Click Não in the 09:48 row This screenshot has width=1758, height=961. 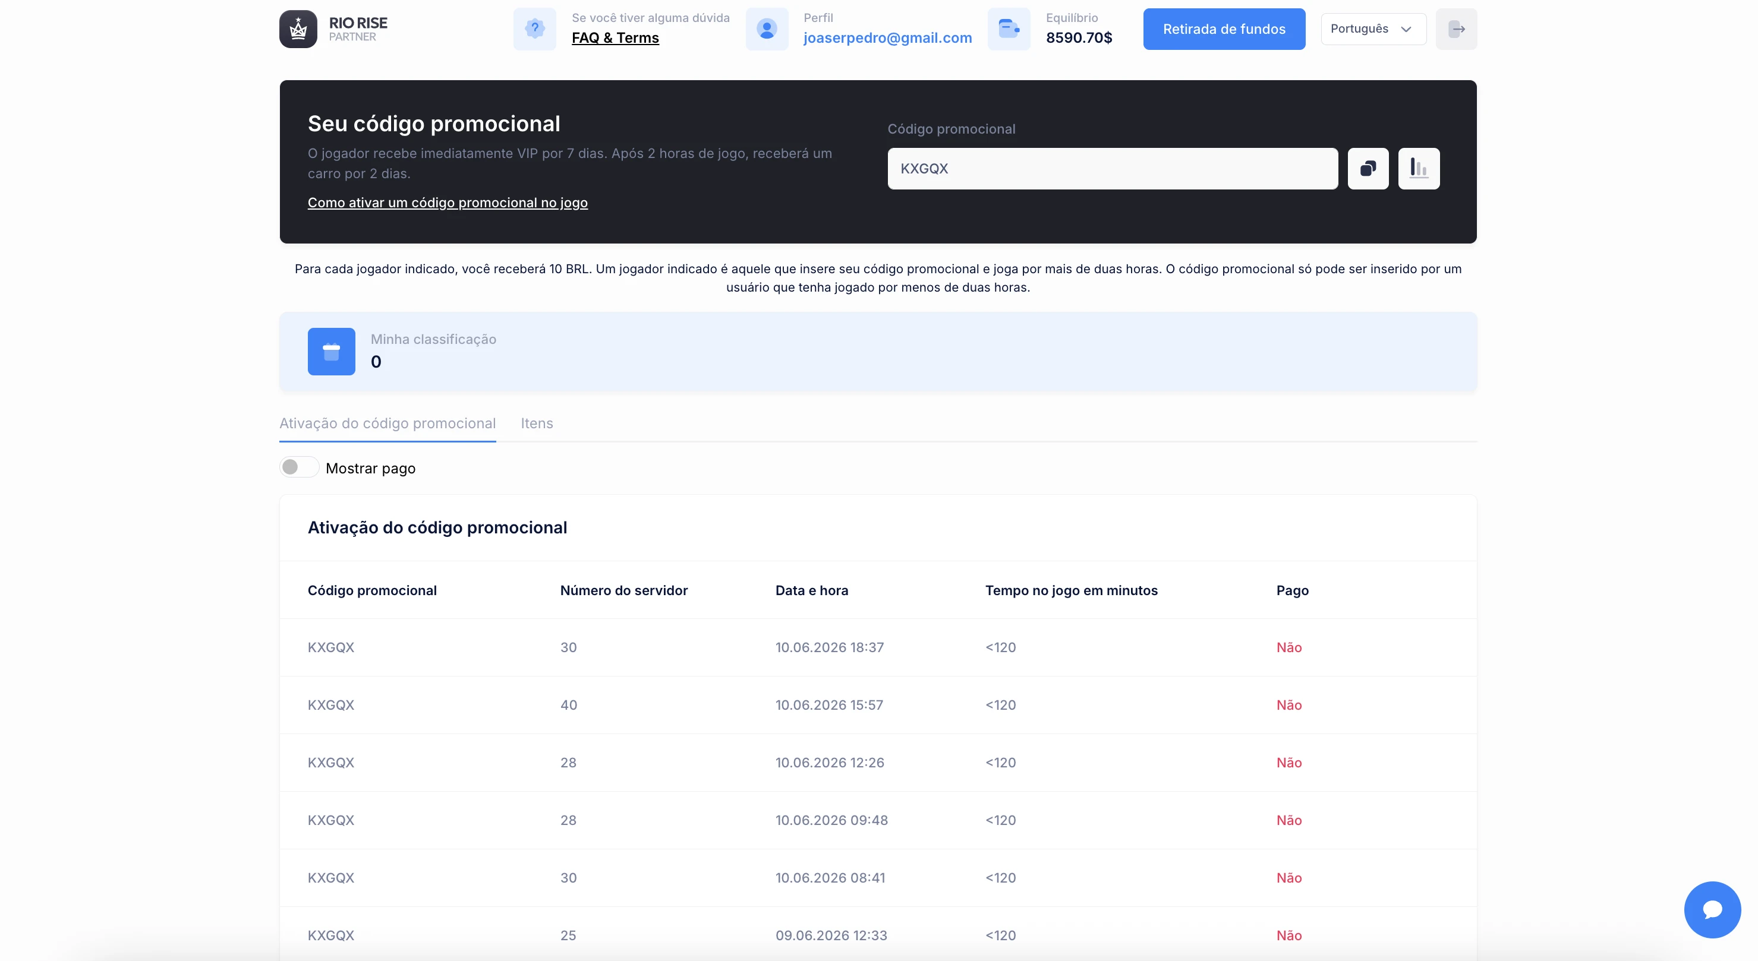point(1289,820)
